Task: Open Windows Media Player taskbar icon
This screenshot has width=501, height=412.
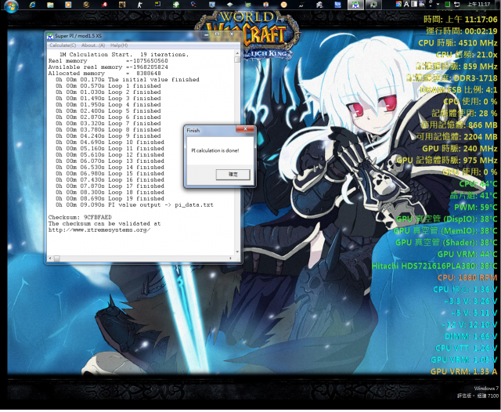Action: pos(68,5)
